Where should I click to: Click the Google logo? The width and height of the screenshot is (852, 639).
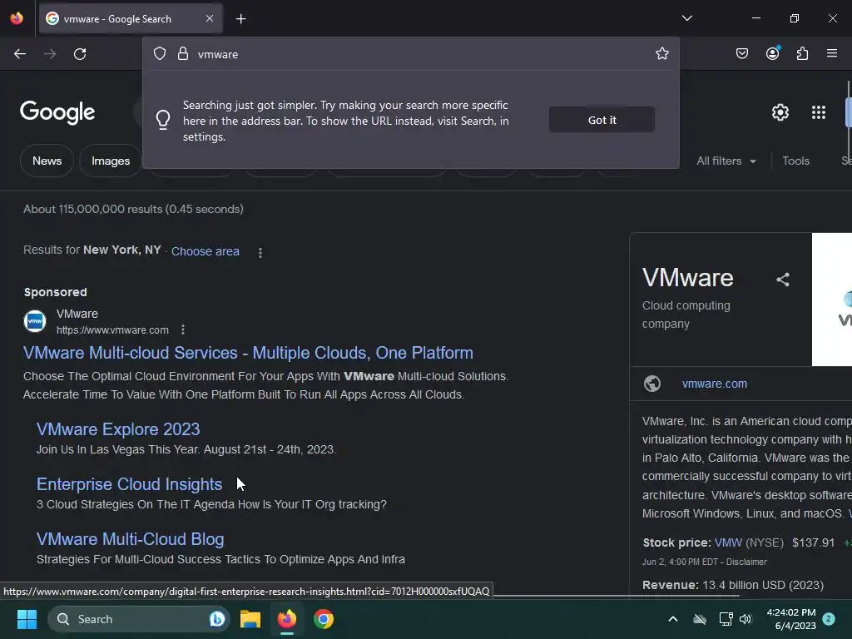57,112
